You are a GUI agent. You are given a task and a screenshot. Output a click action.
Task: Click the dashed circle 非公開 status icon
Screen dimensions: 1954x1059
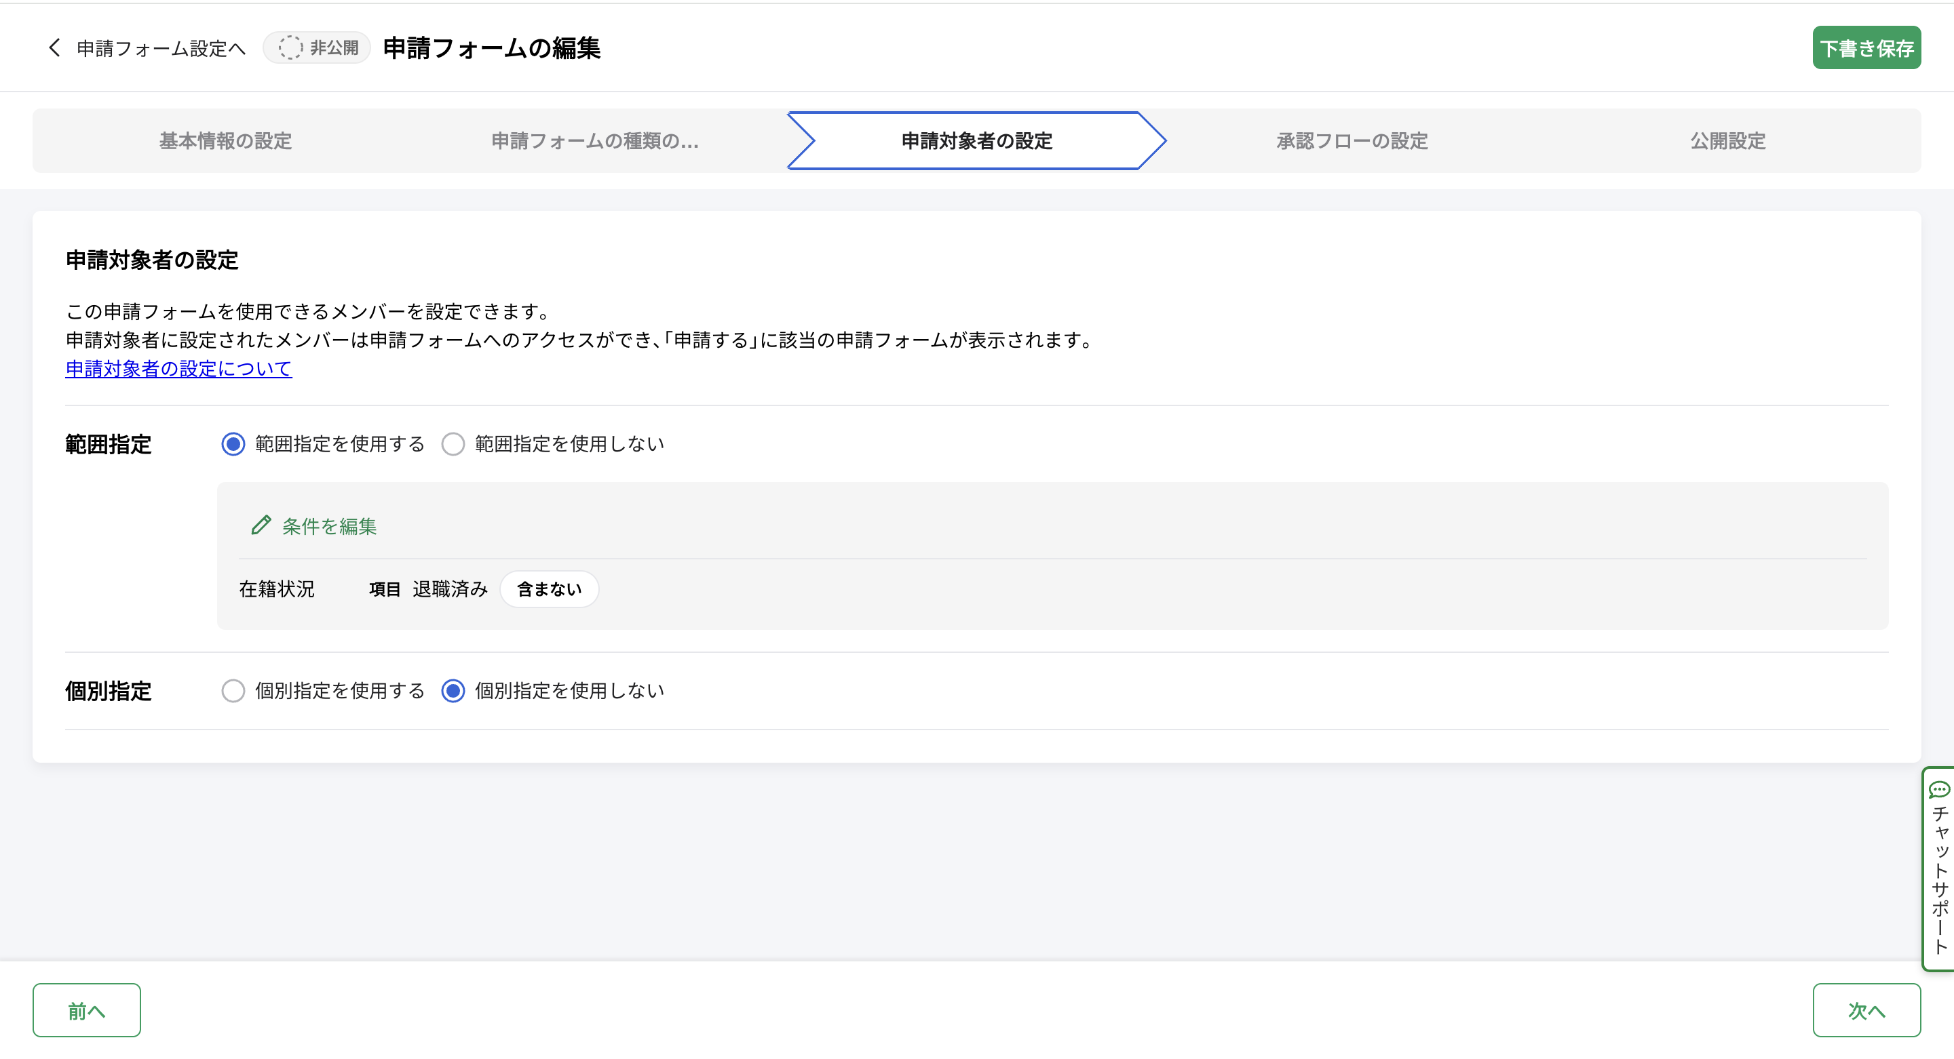point(290,47)
